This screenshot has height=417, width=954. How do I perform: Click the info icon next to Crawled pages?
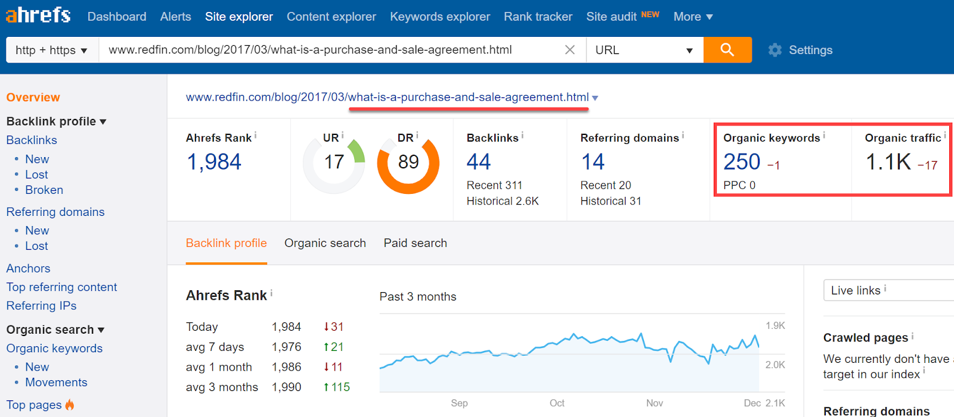912,336
